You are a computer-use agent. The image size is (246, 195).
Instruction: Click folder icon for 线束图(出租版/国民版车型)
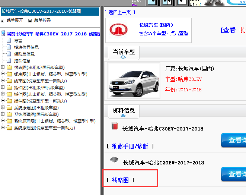tap(9, 67)
